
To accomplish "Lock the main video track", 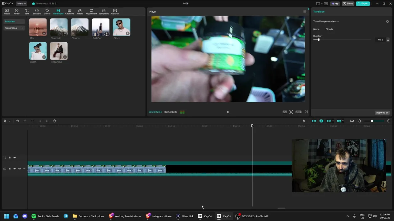I will tap(10, 169).
